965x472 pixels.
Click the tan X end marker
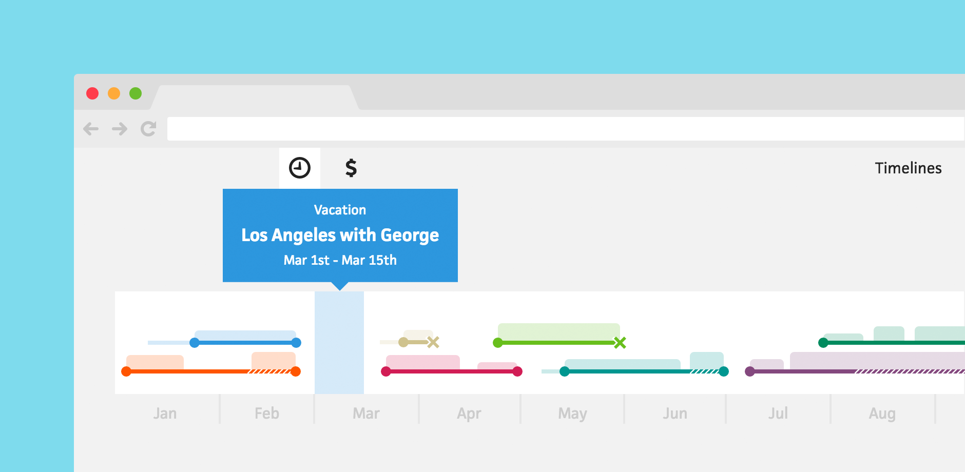point(433,342)
